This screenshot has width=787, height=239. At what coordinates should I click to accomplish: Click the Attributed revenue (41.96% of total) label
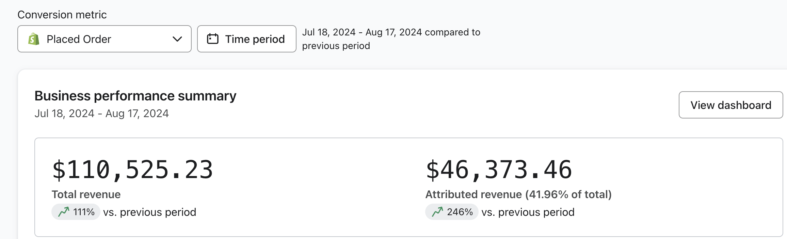pyautogui.click(x=518, y=194)
